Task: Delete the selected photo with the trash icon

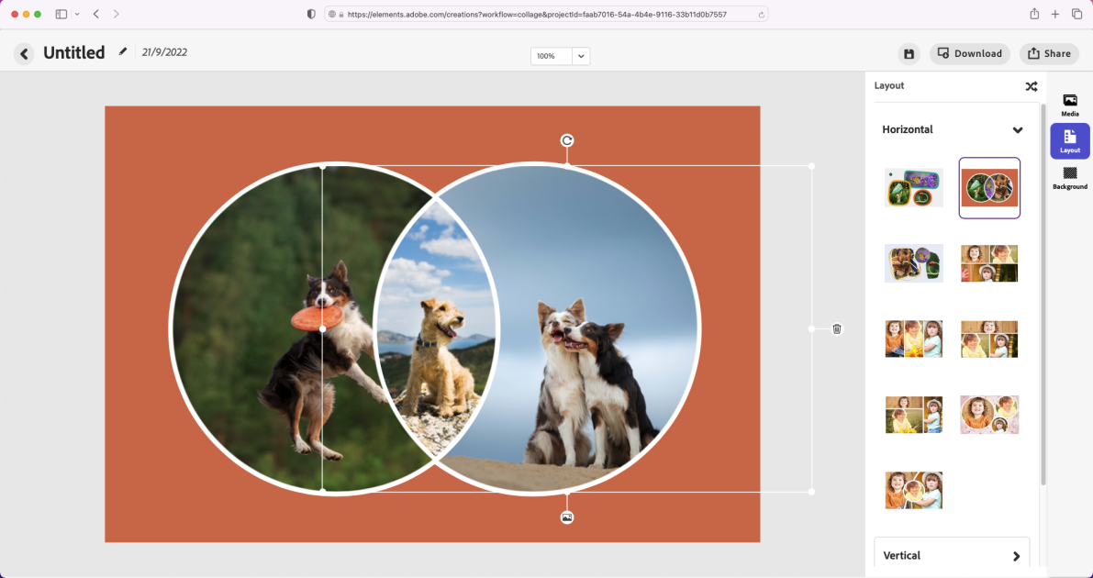Action: coord(836,328)
